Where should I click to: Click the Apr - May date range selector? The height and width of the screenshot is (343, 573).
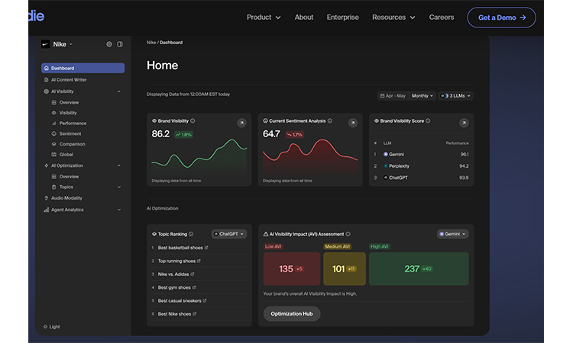[393, 96]
